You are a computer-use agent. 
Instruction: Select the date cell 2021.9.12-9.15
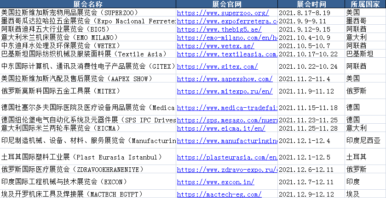point(311,29)
